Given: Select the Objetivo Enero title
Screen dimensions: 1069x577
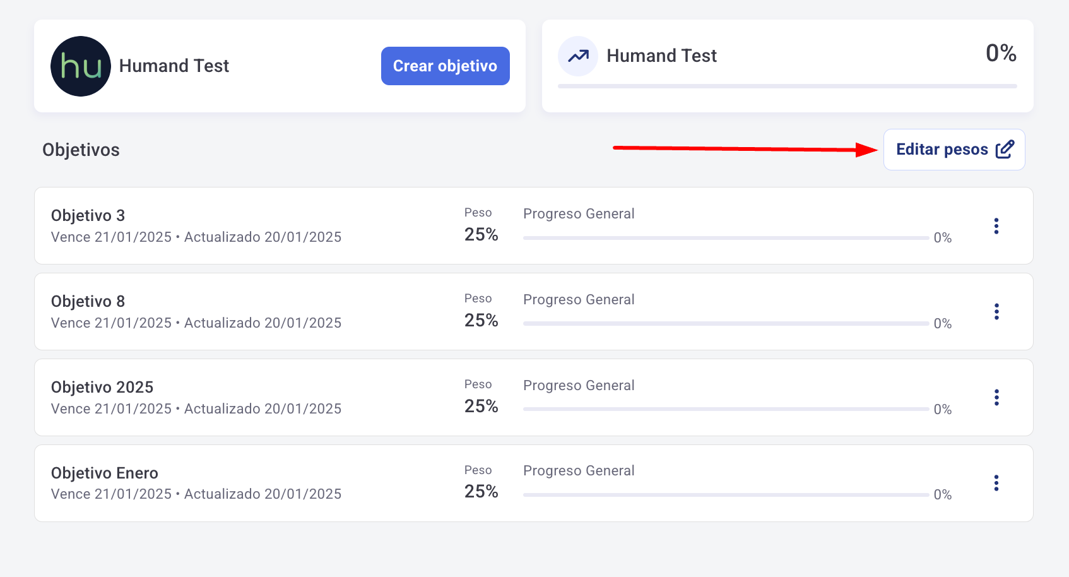Looking at the screenshot, I should (105, 473).
